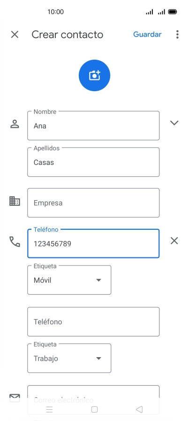Tap the Android back navigation triangle

(139, 409)
